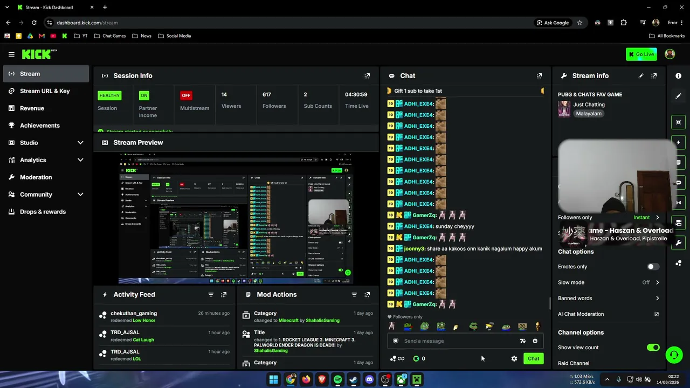
Task: Open Slow mode options
Action: (609, 282)
